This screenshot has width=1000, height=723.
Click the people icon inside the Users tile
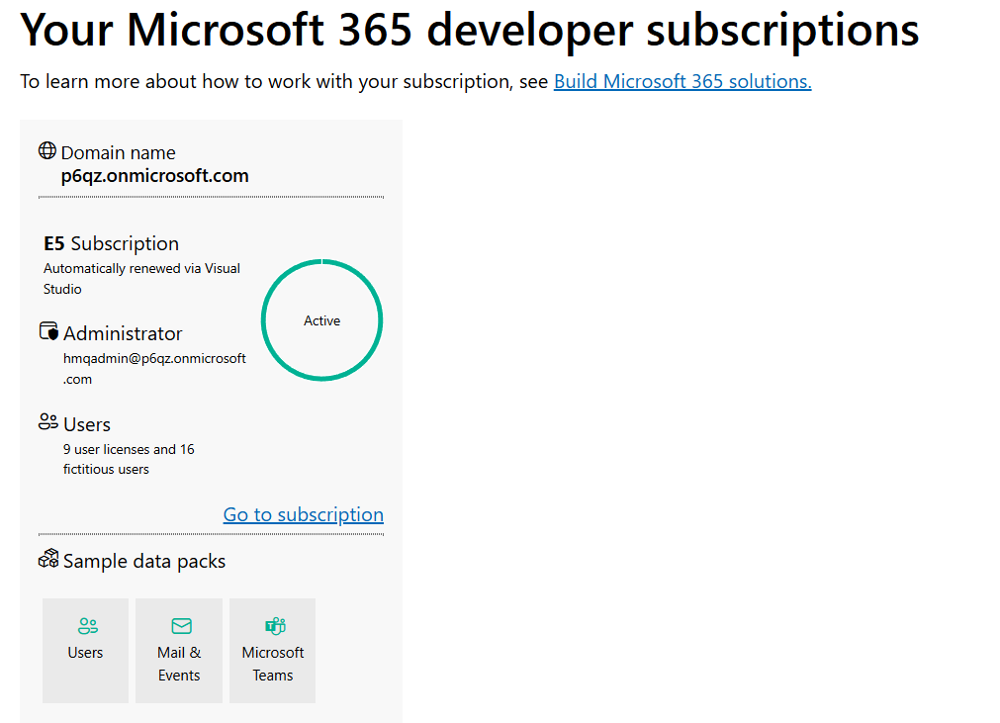pos(85,625)
